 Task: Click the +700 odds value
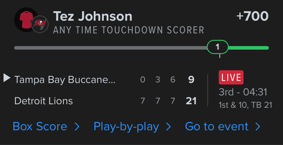pyautogui.click(x=252, y=17)
